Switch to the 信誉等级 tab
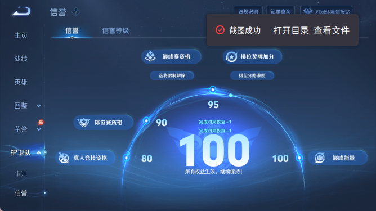 click(x=115, y=30)
